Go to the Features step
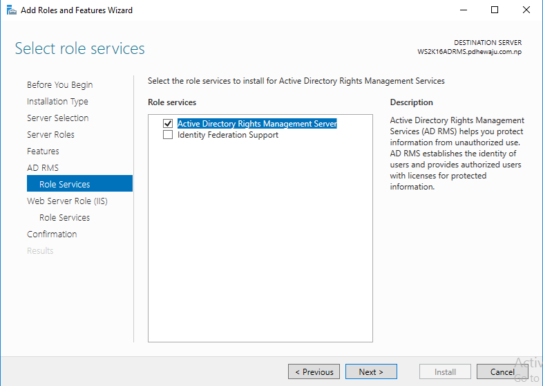 (43, 151)
